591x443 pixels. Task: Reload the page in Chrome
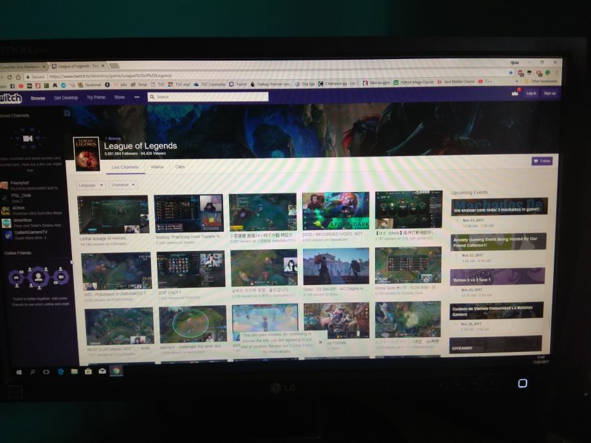[x=10, y=77]
